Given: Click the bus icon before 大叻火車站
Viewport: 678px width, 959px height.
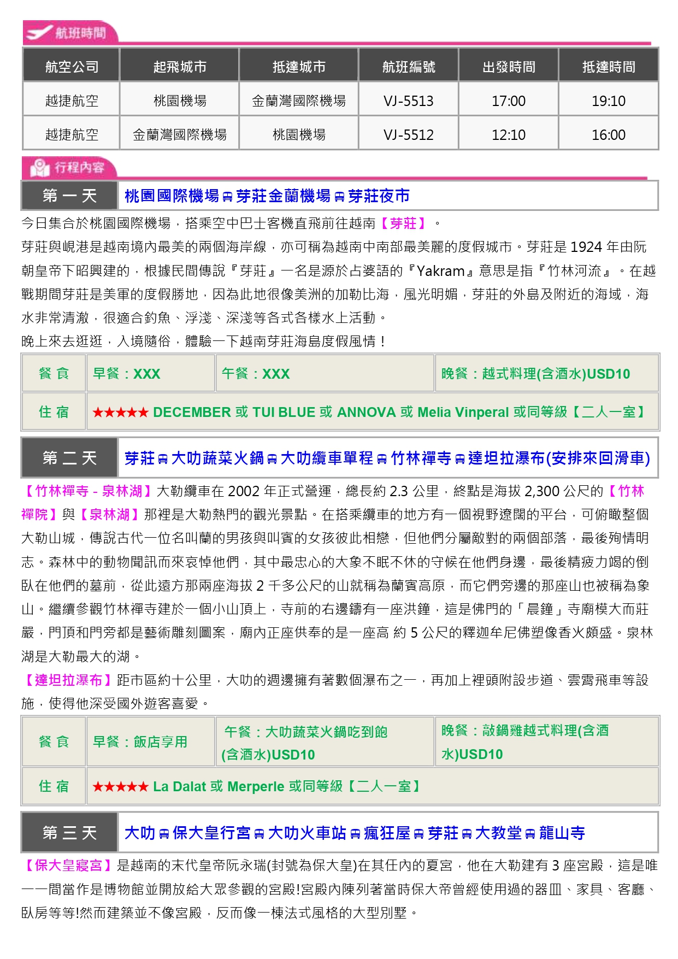Looking at the screenshot, I should (x=260, y=834).
